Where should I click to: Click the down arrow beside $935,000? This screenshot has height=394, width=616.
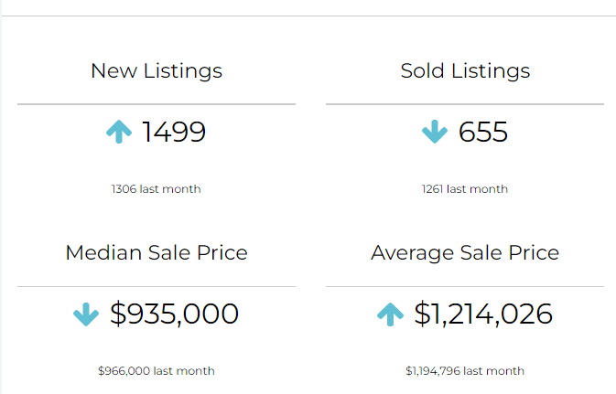coord(86,314)
